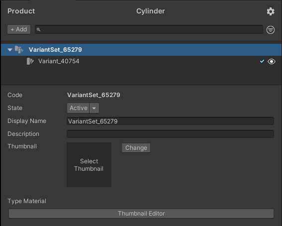Click the Active state button
The image size is (282, 226).
[x=78, y=108]
